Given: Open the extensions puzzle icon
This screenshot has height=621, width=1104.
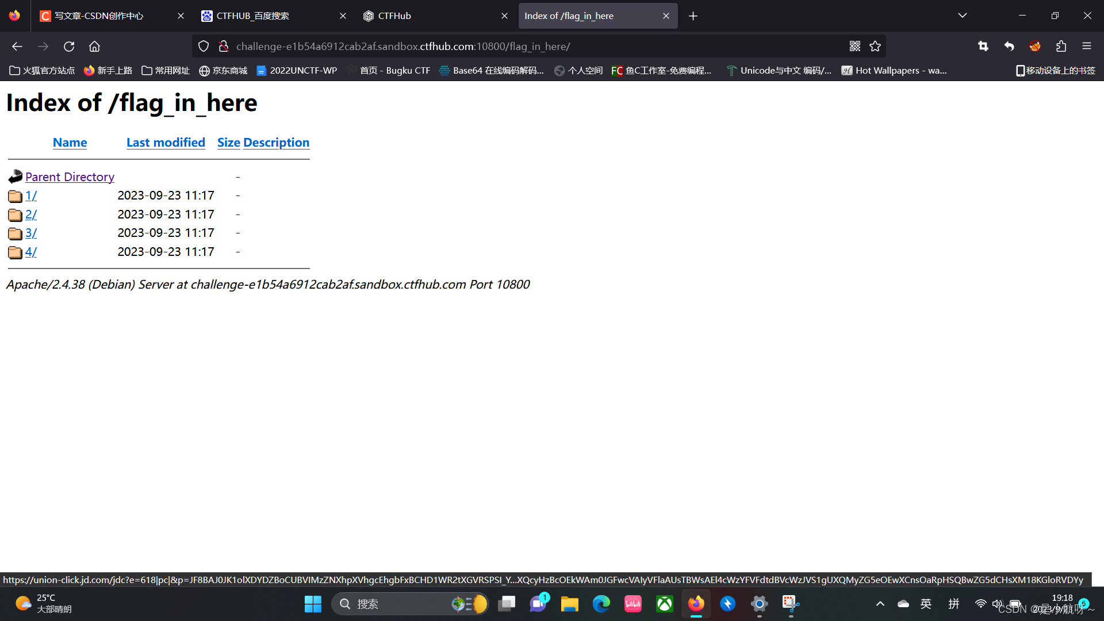Looking at the screenshot, I should coord(1061,47).
